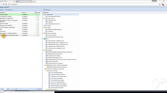Screen dimensions: 167x93
Task: Close the ООО «С.В.К.» browser tab
Action: [14, 2]
